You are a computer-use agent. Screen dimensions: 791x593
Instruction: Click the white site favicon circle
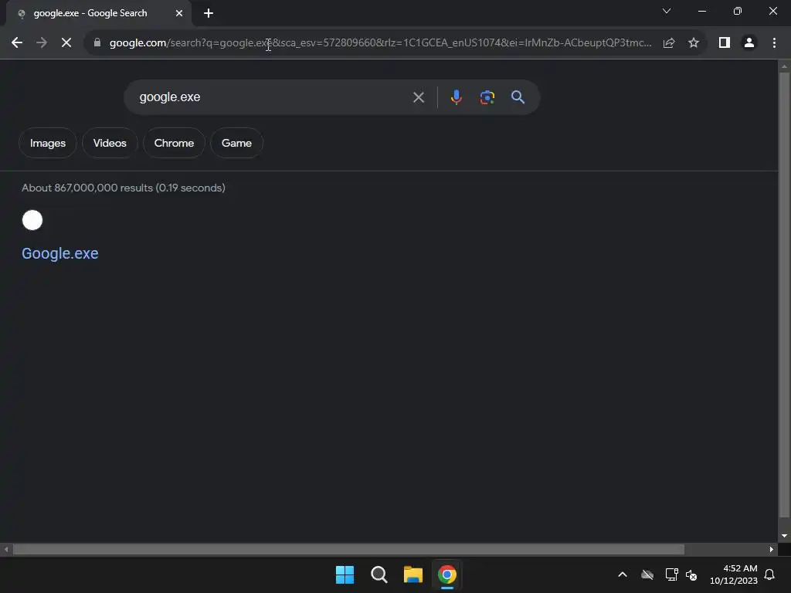[32, 220]
